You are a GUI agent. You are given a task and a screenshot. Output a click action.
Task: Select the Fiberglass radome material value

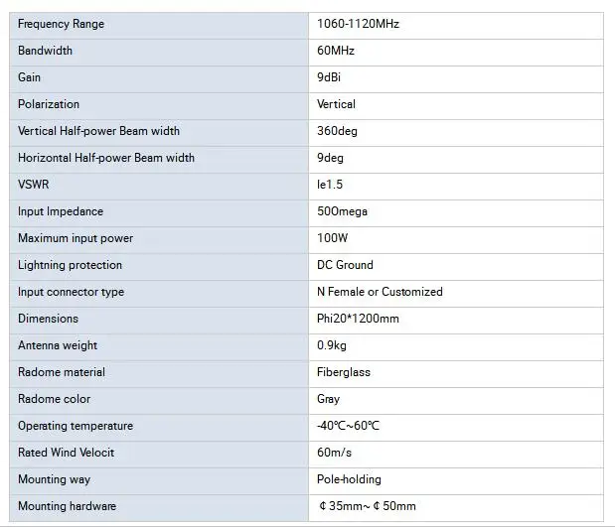344,372
